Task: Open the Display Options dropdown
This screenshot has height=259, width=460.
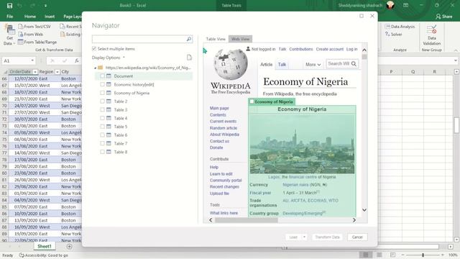Action: 109,58
